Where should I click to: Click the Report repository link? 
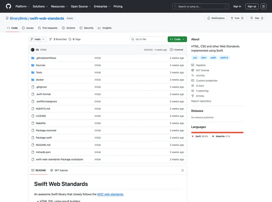click(x=201, y=101)
